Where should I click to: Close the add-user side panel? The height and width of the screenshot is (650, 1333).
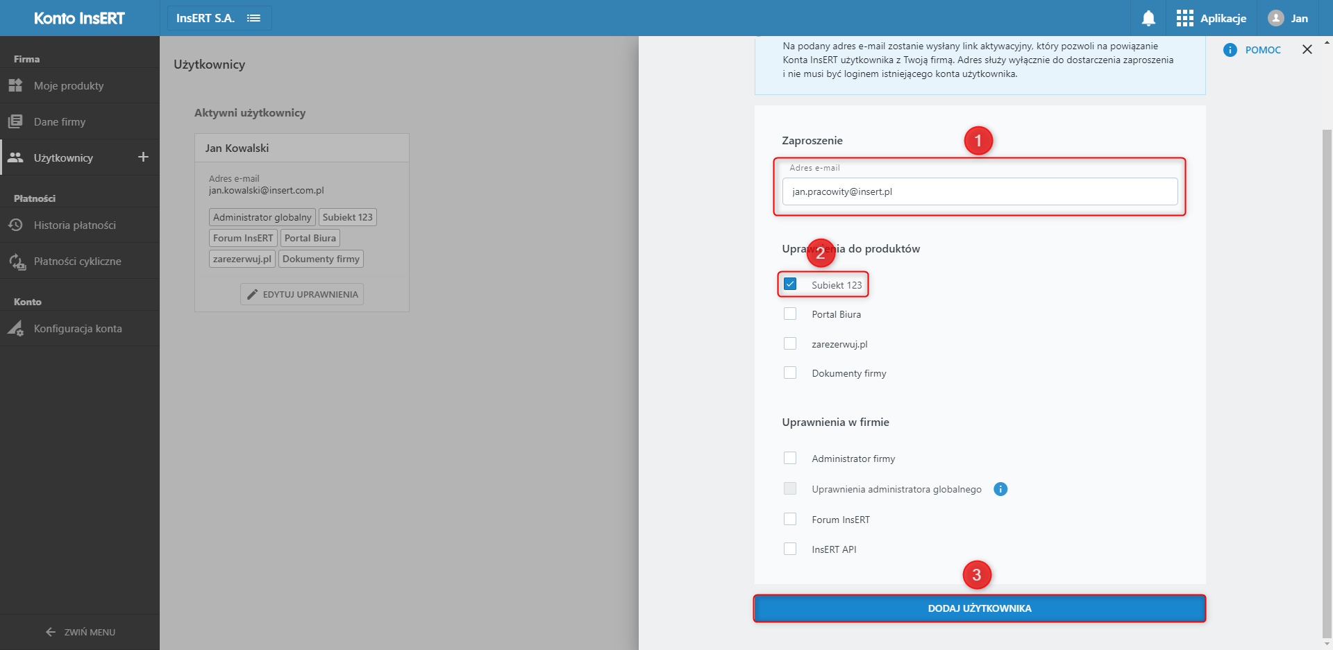[x=1307, y=49]
